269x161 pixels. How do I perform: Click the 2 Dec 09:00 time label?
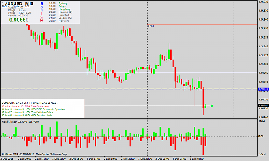(25, 159)
